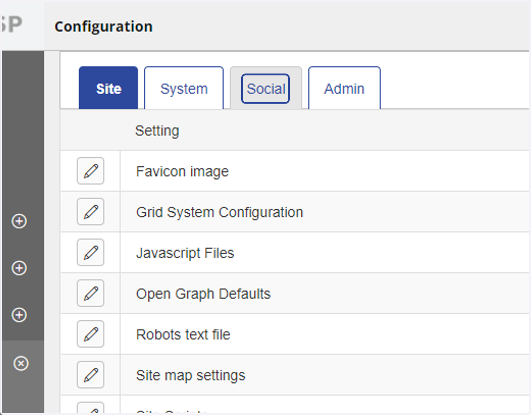Edit the Site map settings entry
The height and width of the screenshot is (415, 531).
coord(91,375)
